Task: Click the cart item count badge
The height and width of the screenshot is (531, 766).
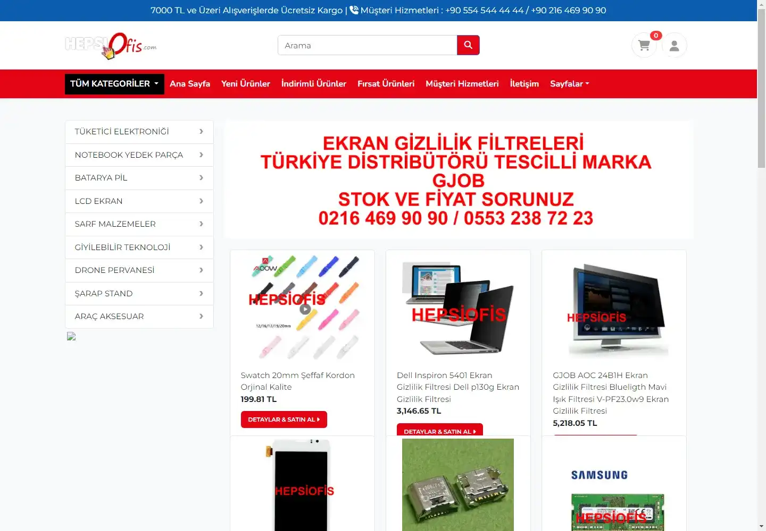Action: pos(656,36)
